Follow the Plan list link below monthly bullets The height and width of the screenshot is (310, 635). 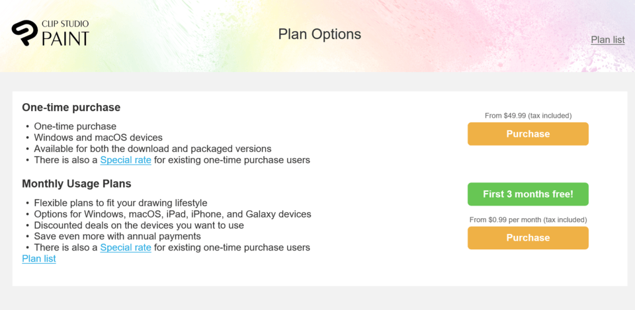pyautogui.click(x=39, y=258)
